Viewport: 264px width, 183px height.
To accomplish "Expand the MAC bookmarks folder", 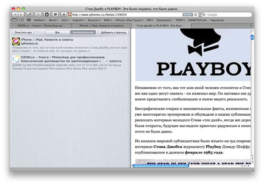I will click(x=108, y=20).
